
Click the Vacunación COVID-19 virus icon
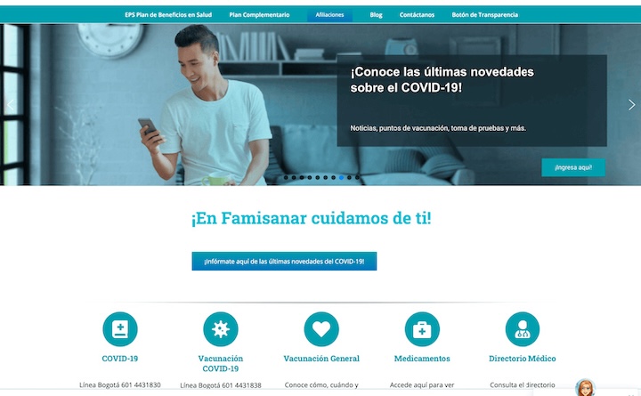[x=221, y=329]
